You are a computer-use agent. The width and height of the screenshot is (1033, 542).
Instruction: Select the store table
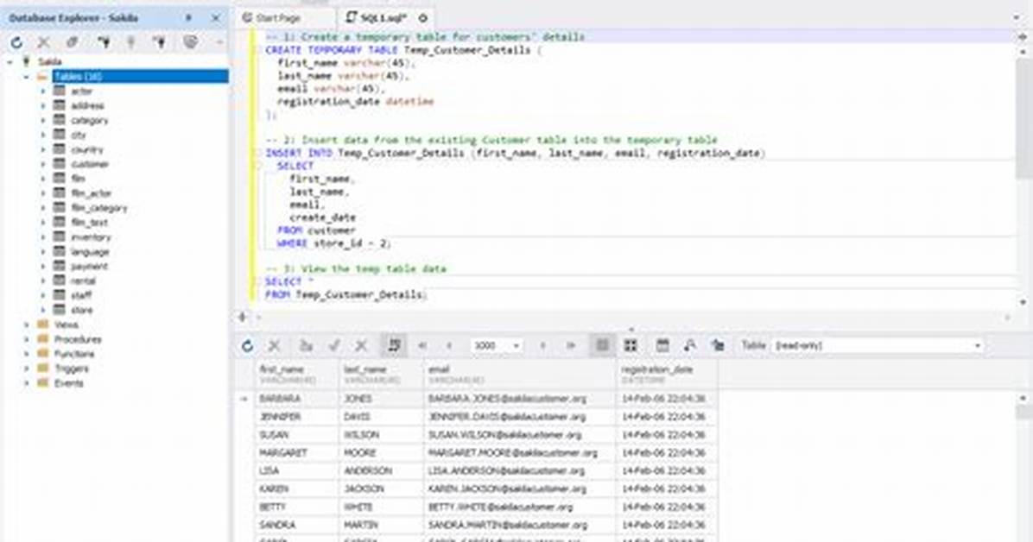click(82, 310)
